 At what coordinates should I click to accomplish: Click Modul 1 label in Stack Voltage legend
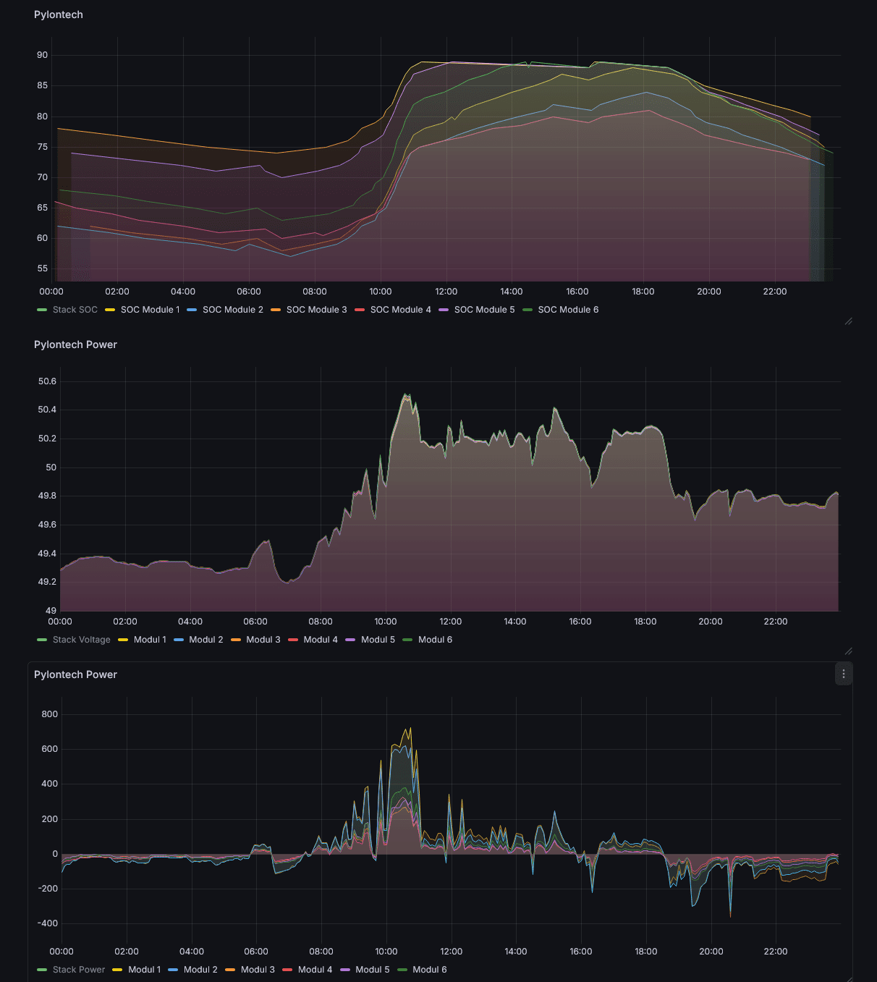150,640
